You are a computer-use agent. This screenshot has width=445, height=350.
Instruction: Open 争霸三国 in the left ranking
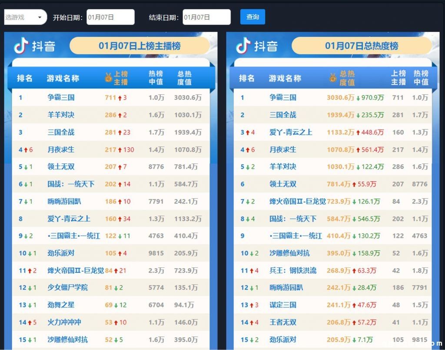[x=61, y=98]
